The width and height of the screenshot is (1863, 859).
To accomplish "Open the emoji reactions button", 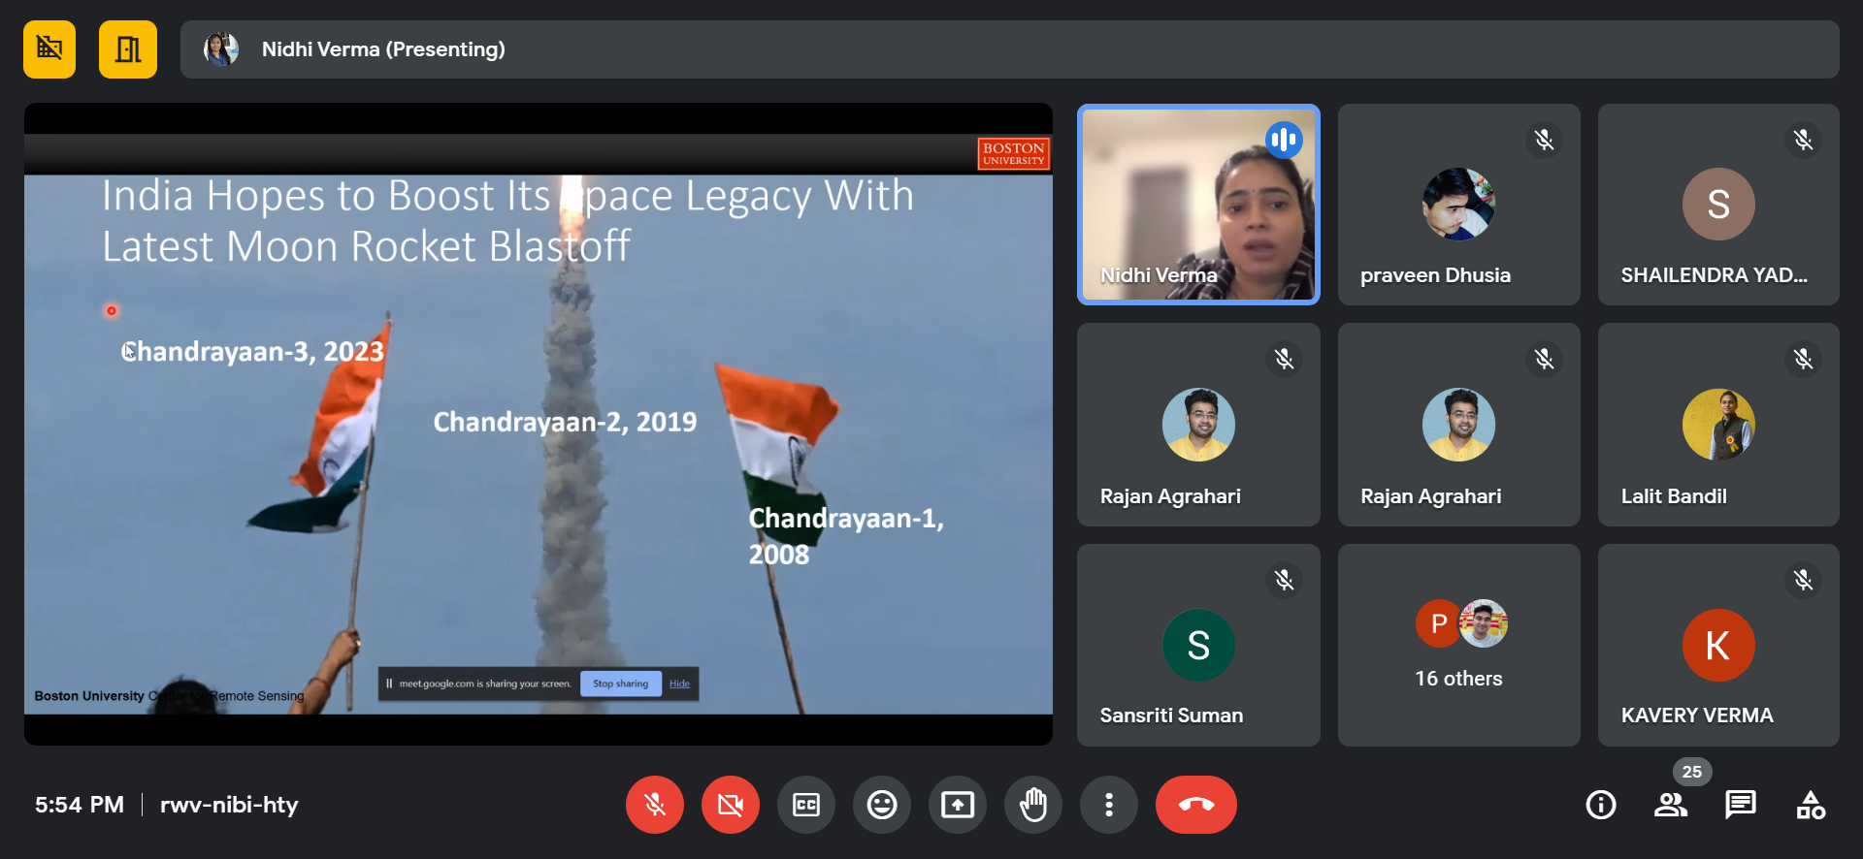I will tap(882, 805).
